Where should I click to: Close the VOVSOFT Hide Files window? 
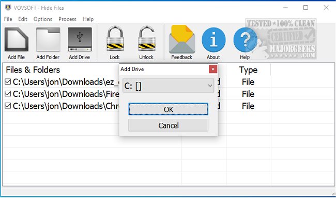click(x=326, y=8)
